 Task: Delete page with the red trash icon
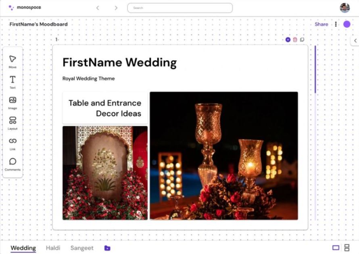[x=295, y=40]
